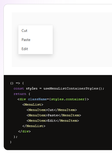This screenshot has width=112, height=153.
Task: Click the final closing curly brace
Action: coord(11,142)
